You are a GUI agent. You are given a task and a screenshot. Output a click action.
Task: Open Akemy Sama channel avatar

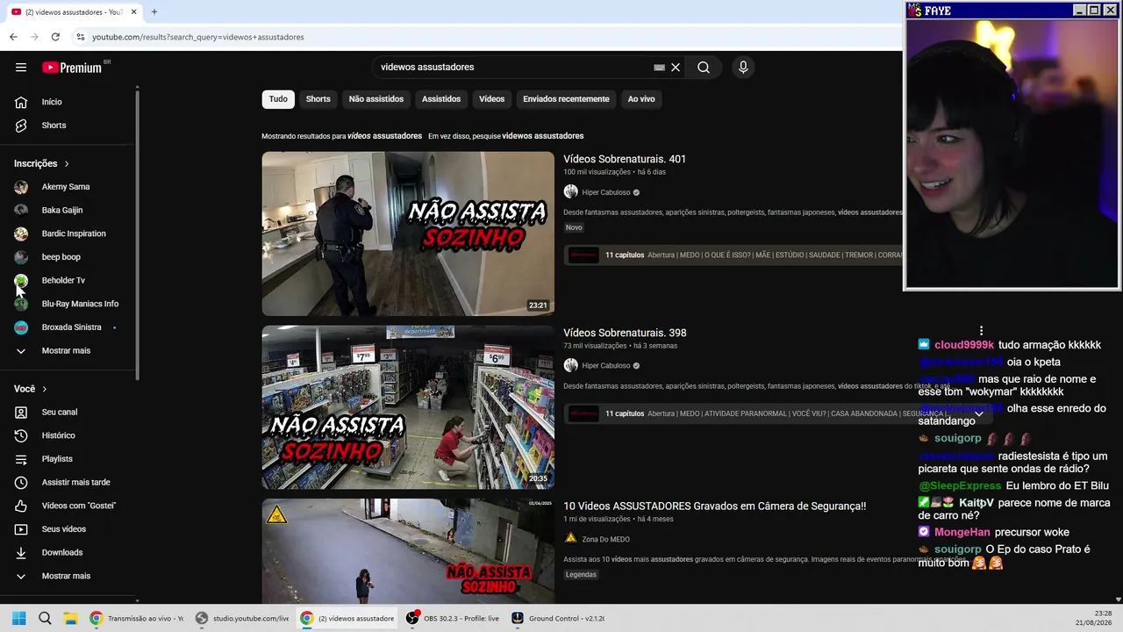click(21, 187)
